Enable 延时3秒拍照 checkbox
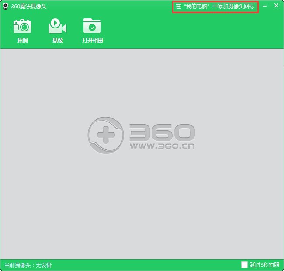The image size is (284, 271). 244,264
